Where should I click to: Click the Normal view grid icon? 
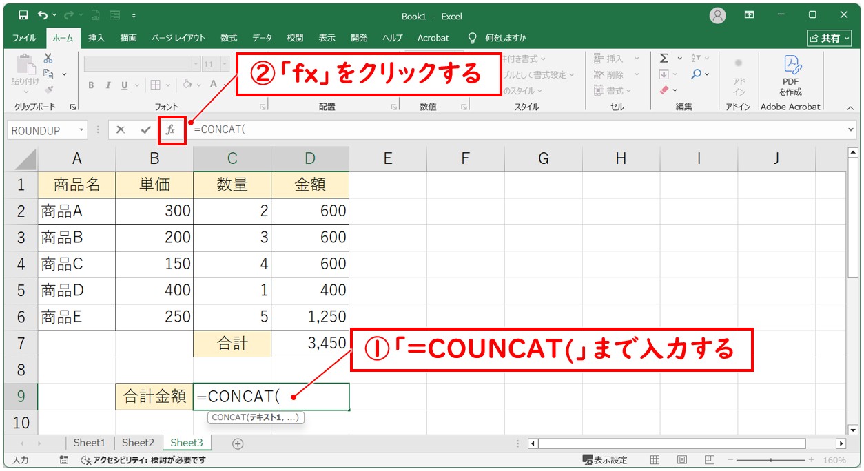point(653,459)
